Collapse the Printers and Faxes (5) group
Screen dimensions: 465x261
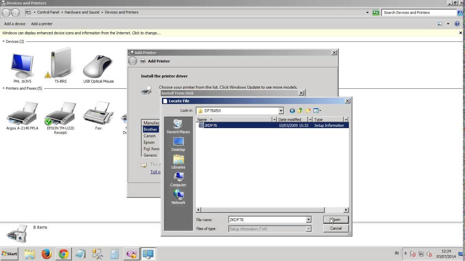click(x=4, y=88)
